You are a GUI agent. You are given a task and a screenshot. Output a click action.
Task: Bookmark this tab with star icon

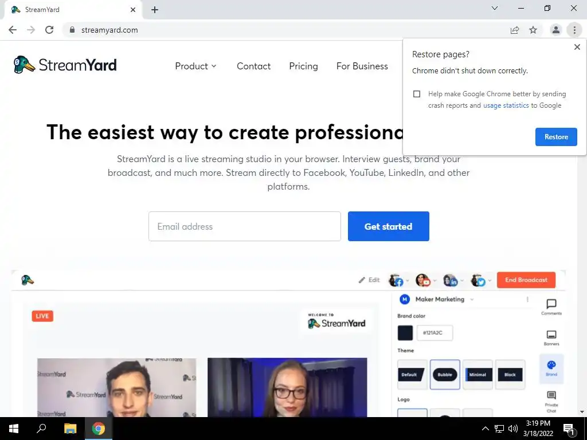(533, 30)
